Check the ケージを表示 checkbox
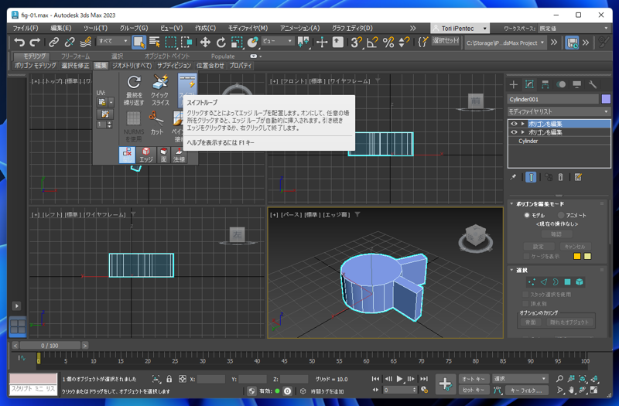The image size is (619, 406). (x=526, y=257)
